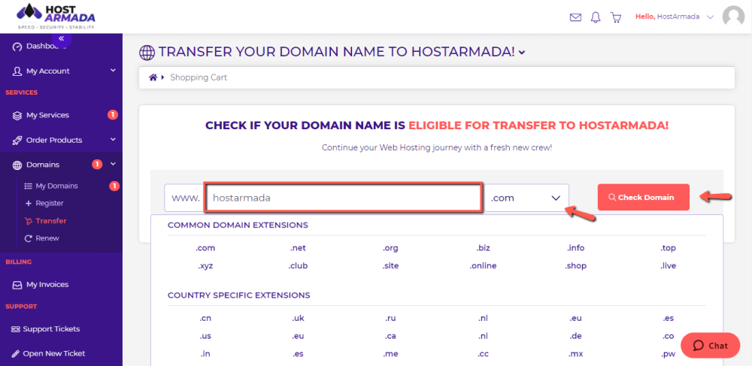Viewport: 752px width, 366px height.
Task: Click the HostArmada logo
Action: click(56, 17)
